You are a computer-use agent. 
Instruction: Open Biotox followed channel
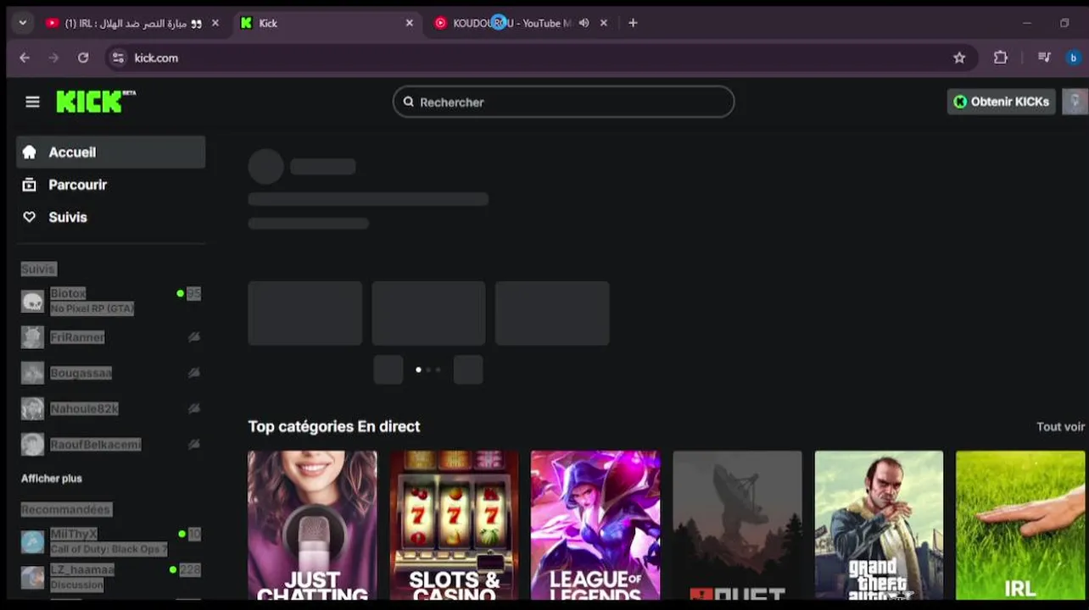pos(110,301)
